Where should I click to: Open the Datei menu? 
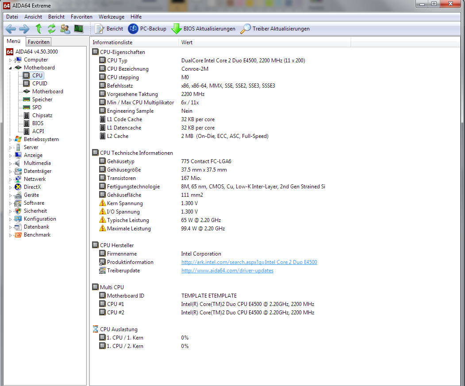point(12,17)
